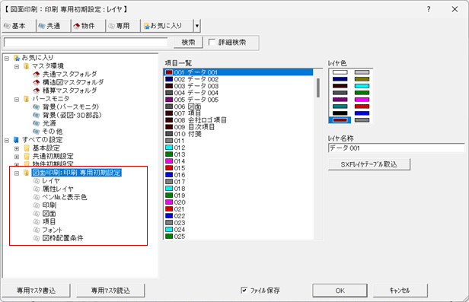Screen dimensions: 469x302
Task: Click the 基本設定 folder icon
Action: (x=27, y=148)
